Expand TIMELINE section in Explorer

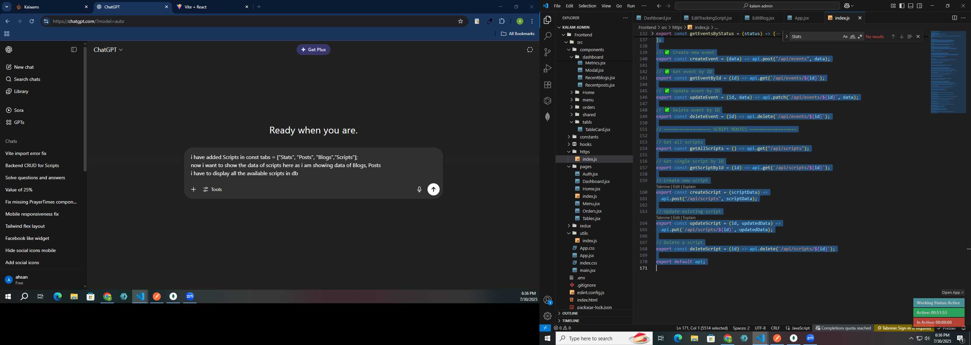tap(594, 321)
